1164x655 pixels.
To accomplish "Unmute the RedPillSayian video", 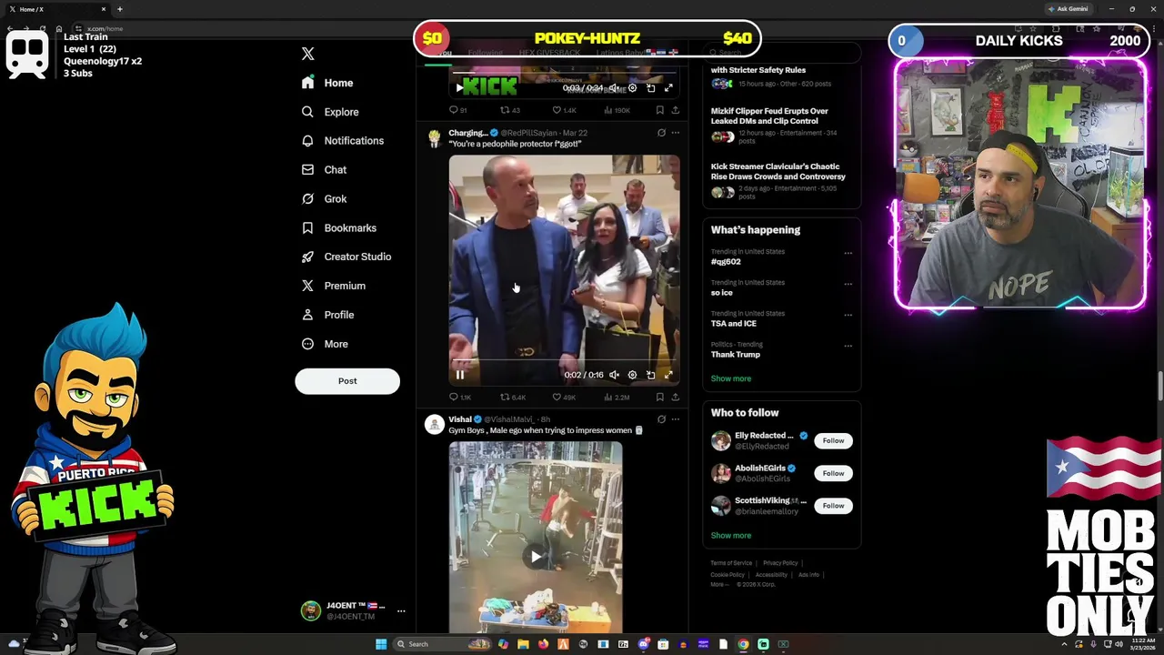I will [614, 375].
